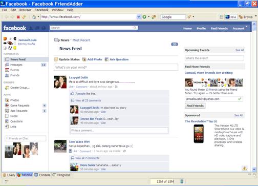
Task: Expand the Go button dropdown arrow
Action: (148, 17)
